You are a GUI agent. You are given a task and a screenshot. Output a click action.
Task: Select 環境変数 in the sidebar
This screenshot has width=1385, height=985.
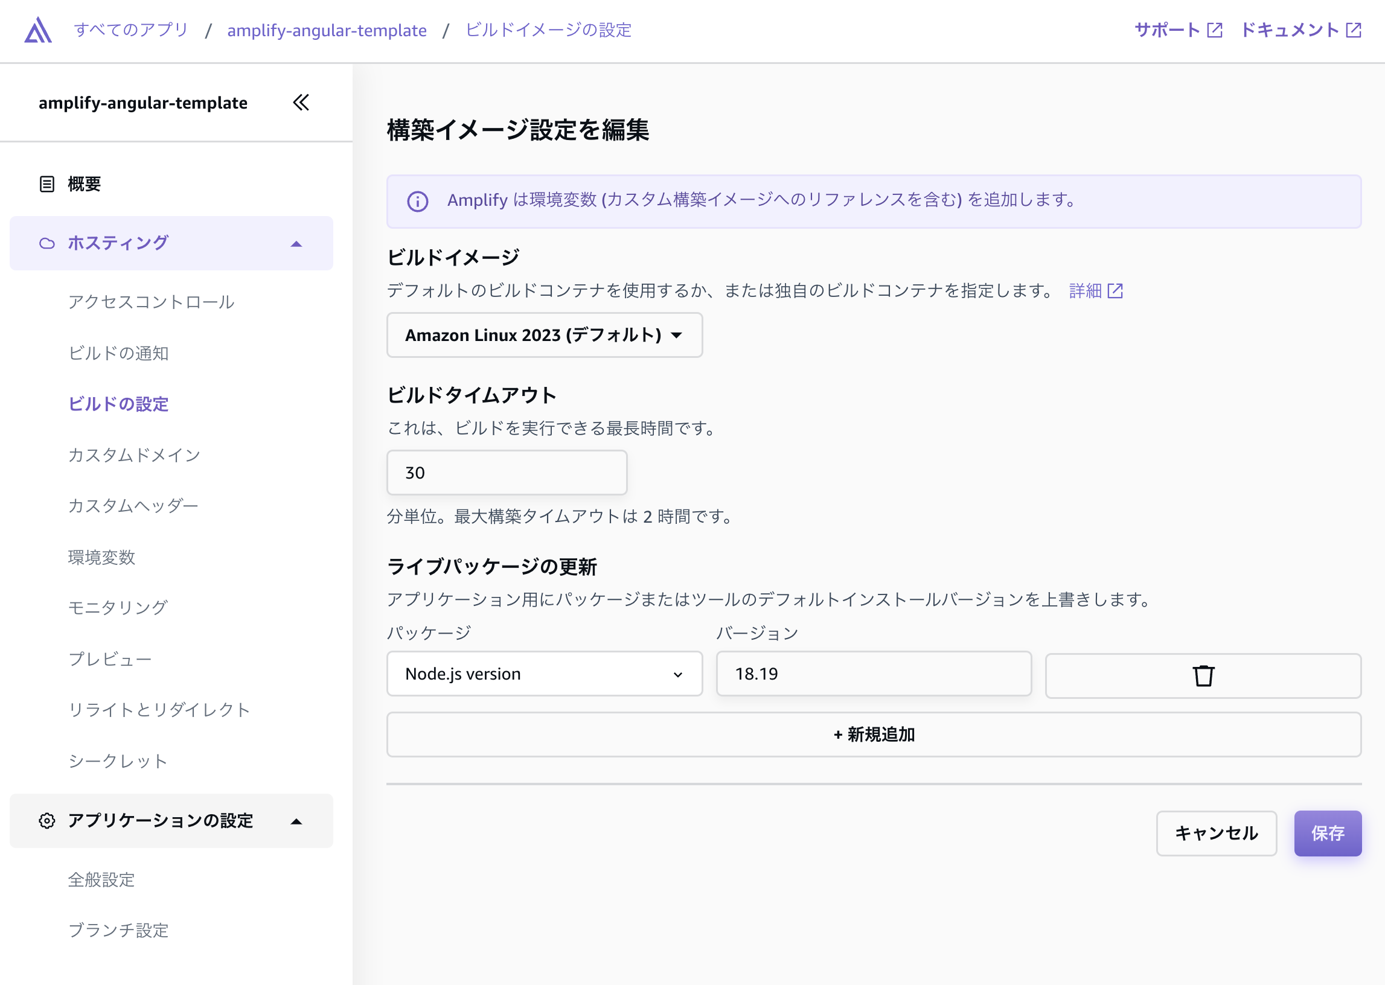(x=101, y=558)
